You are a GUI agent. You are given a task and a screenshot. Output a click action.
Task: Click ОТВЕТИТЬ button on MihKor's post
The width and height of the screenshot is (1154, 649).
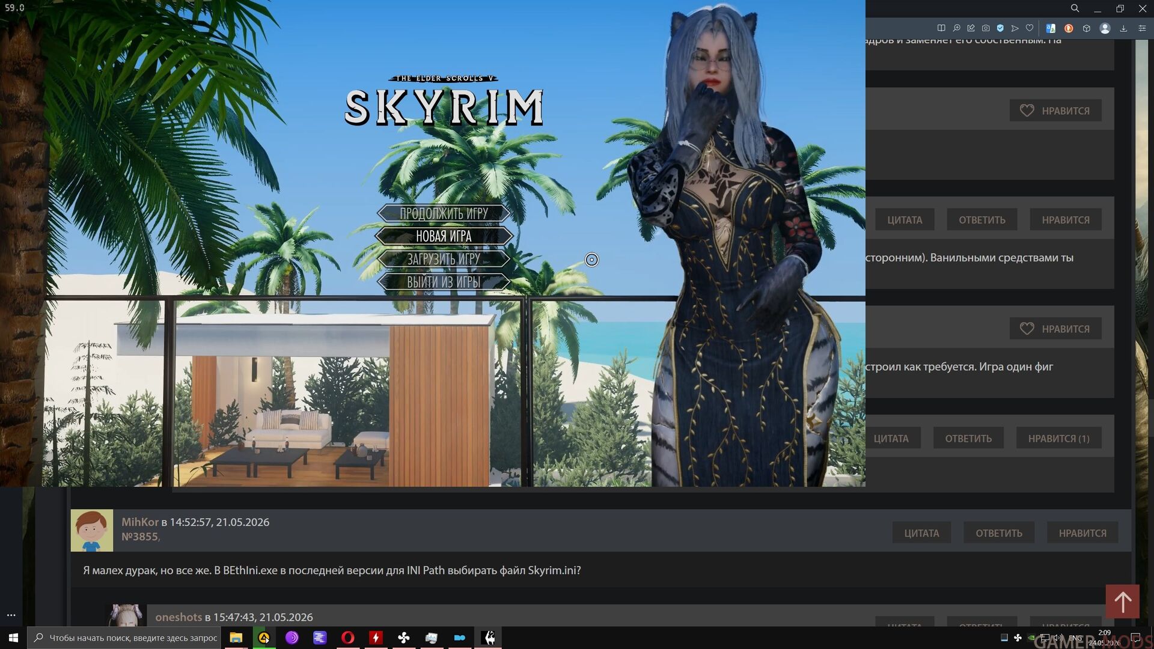point(999,533)
